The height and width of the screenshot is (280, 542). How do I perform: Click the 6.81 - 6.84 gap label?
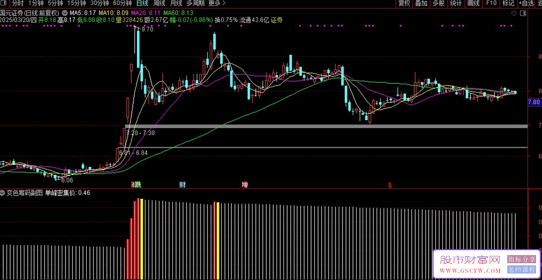pyautogui.click(x=133, y=152)
